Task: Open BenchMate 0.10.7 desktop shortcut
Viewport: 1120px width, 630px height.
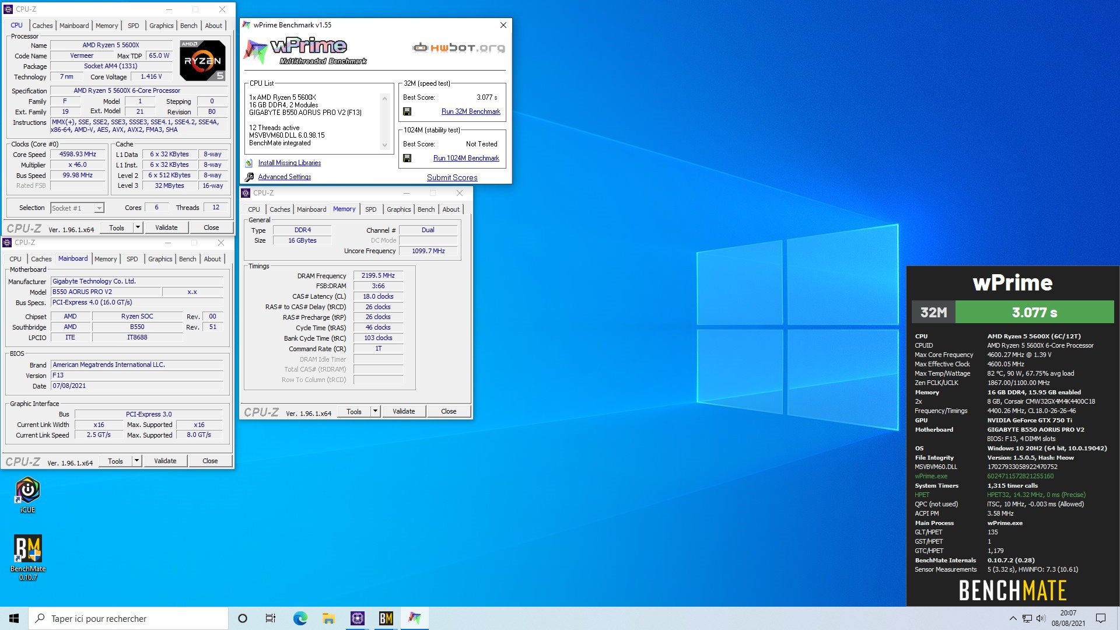Action: pos(27,557)
